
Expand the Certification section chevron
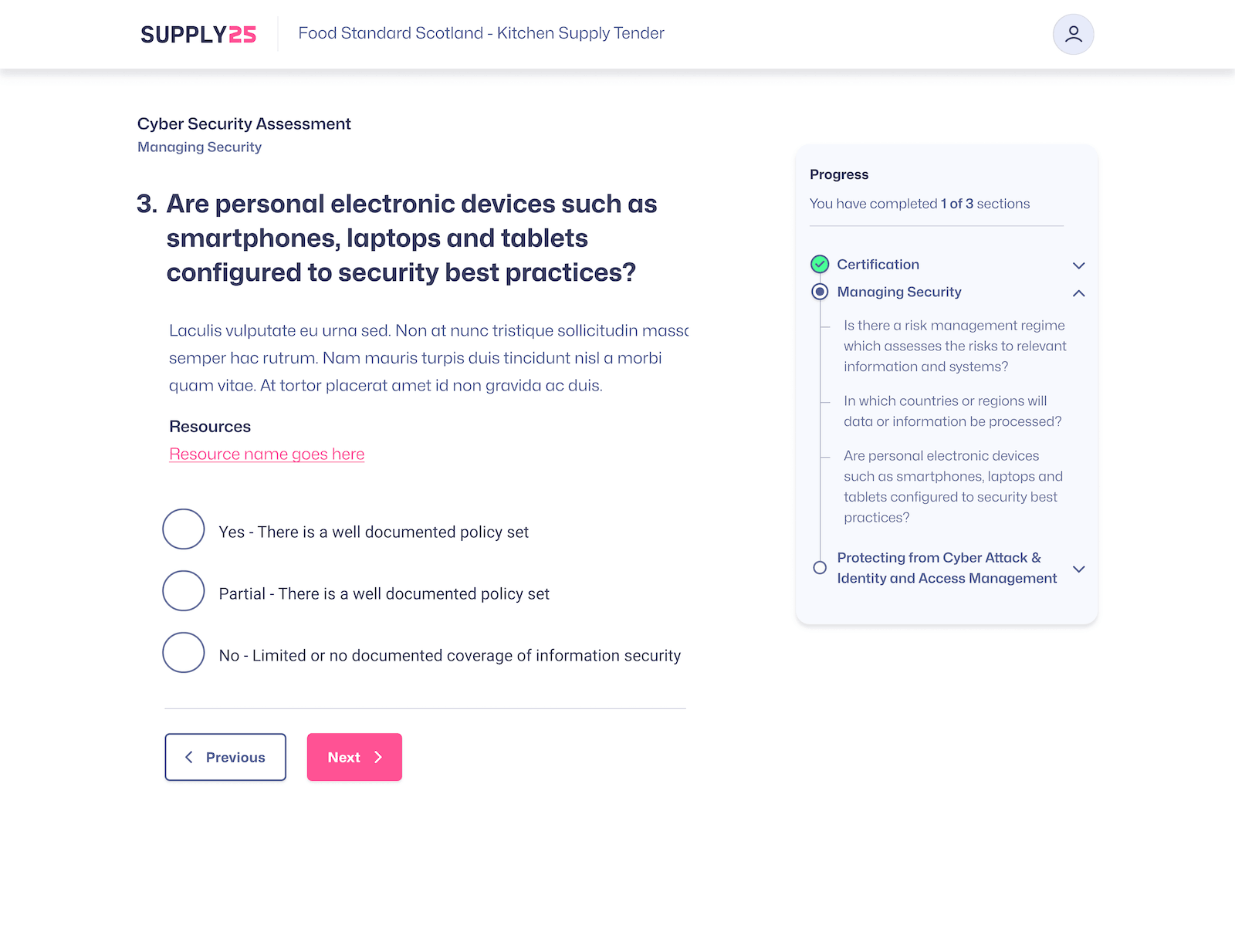[x=1079, y=265]
